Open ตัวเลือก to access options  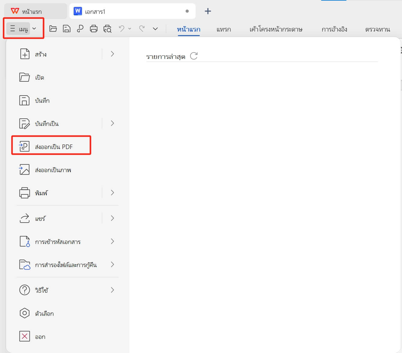point(44,313)
